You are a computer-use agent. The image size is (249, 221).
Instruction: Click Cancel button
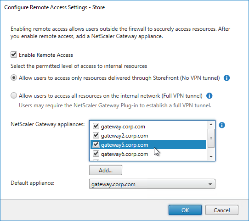222,210
